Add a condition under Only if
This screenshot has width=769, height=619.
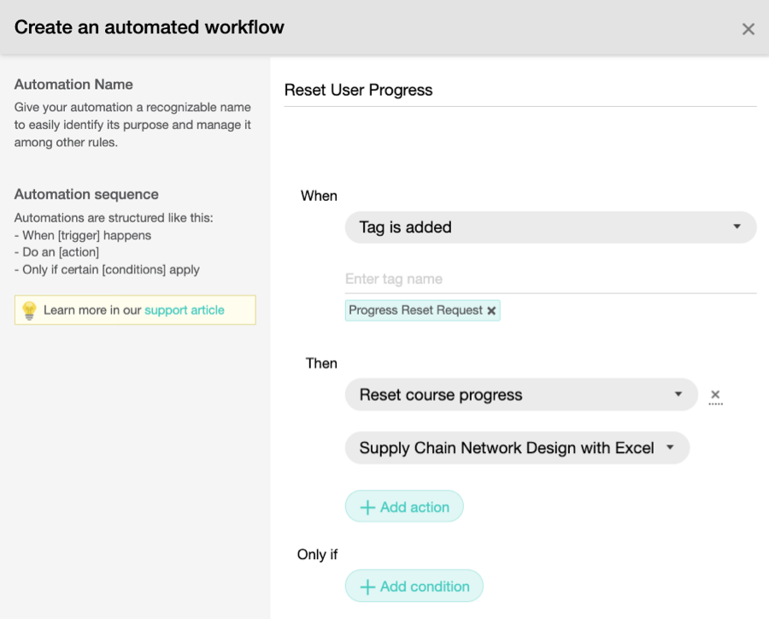[414, 587]
